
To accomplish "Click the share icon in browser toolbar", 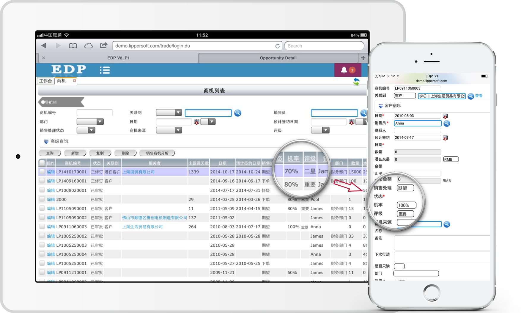I will point(103,46).
